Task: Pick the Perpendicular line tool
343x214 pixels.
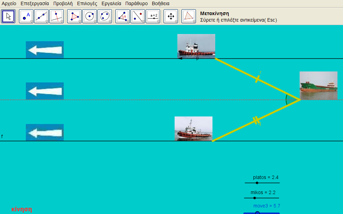Action: pos(56,16)
